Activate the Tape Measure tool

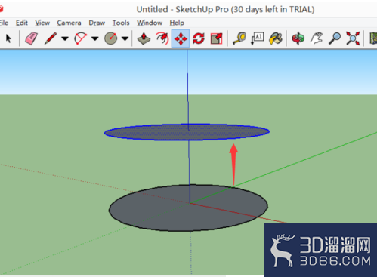pyautogui.click(x=239, y=38)
